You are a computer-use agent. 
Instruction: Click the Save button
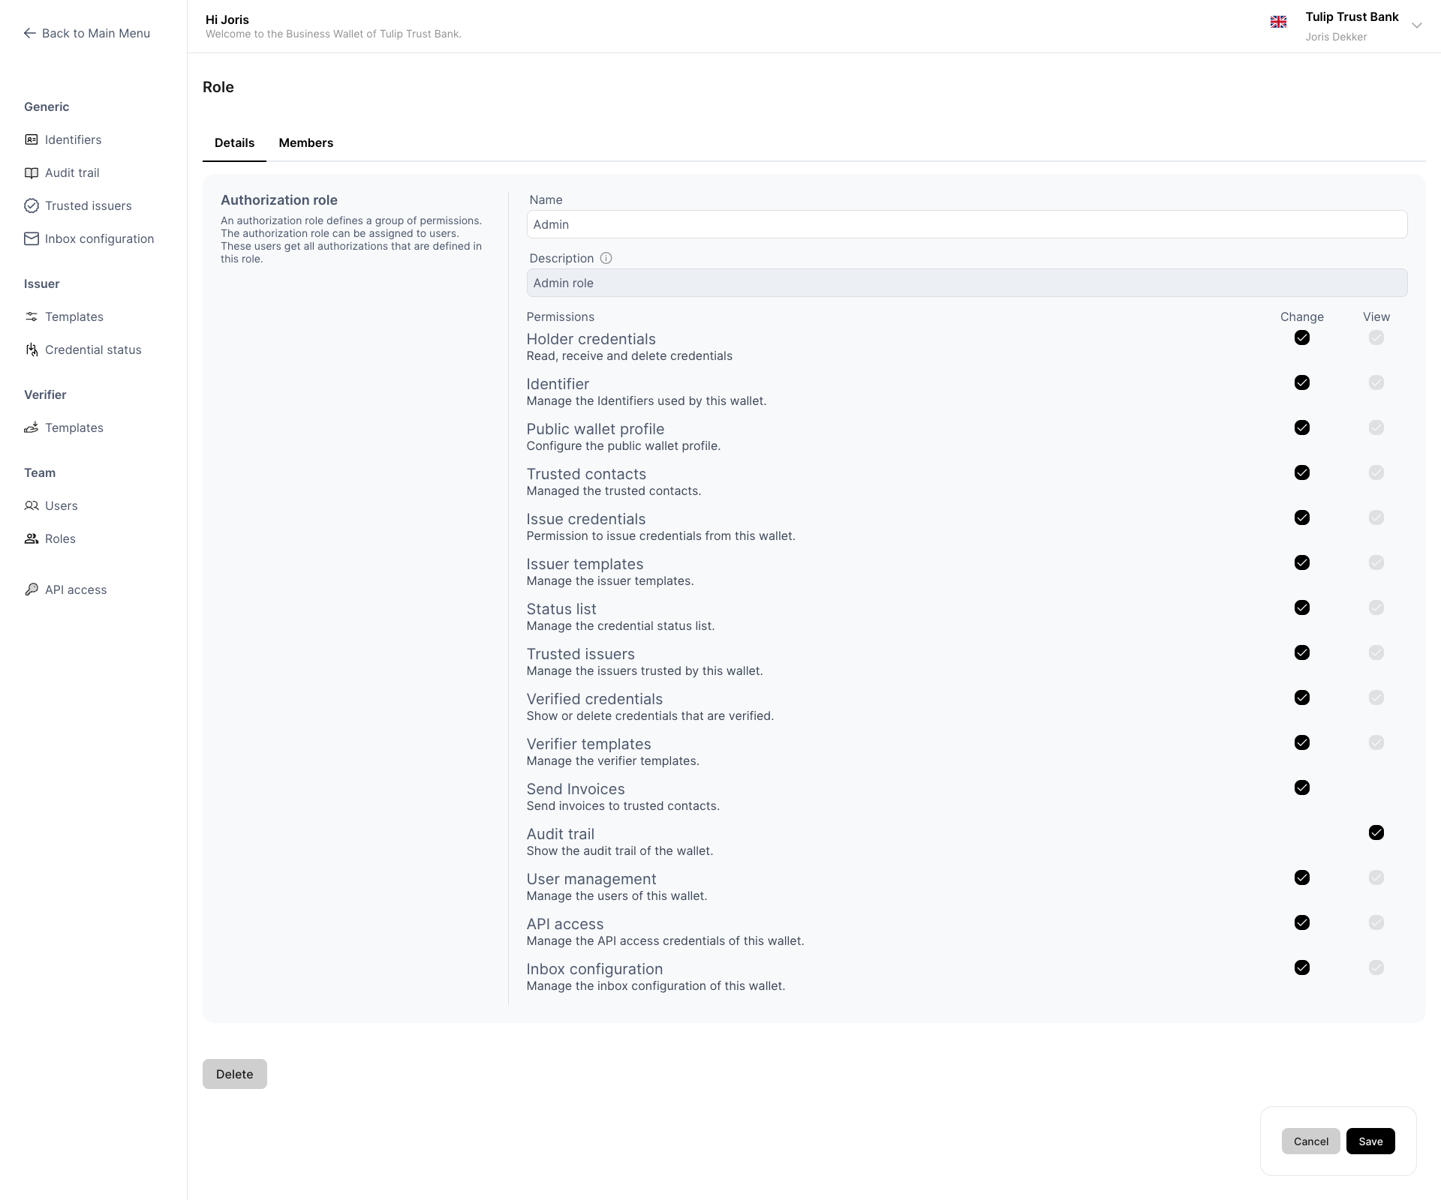click(x=1370, y=1141)
